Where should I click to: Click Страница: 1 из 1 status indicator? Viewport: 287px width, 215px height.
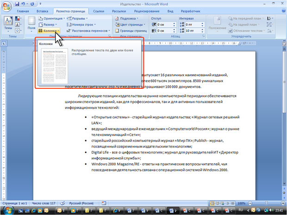click(x=15, y=203)
